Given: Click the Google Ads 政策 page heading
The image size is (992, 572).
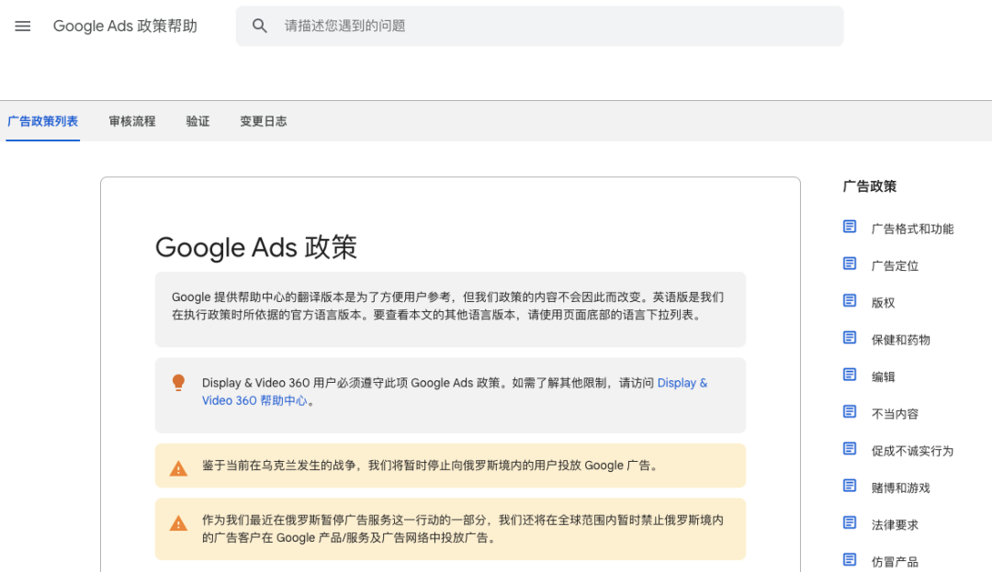Looking at the screenshot, I should pyautogui.click(x=256, y=247).
